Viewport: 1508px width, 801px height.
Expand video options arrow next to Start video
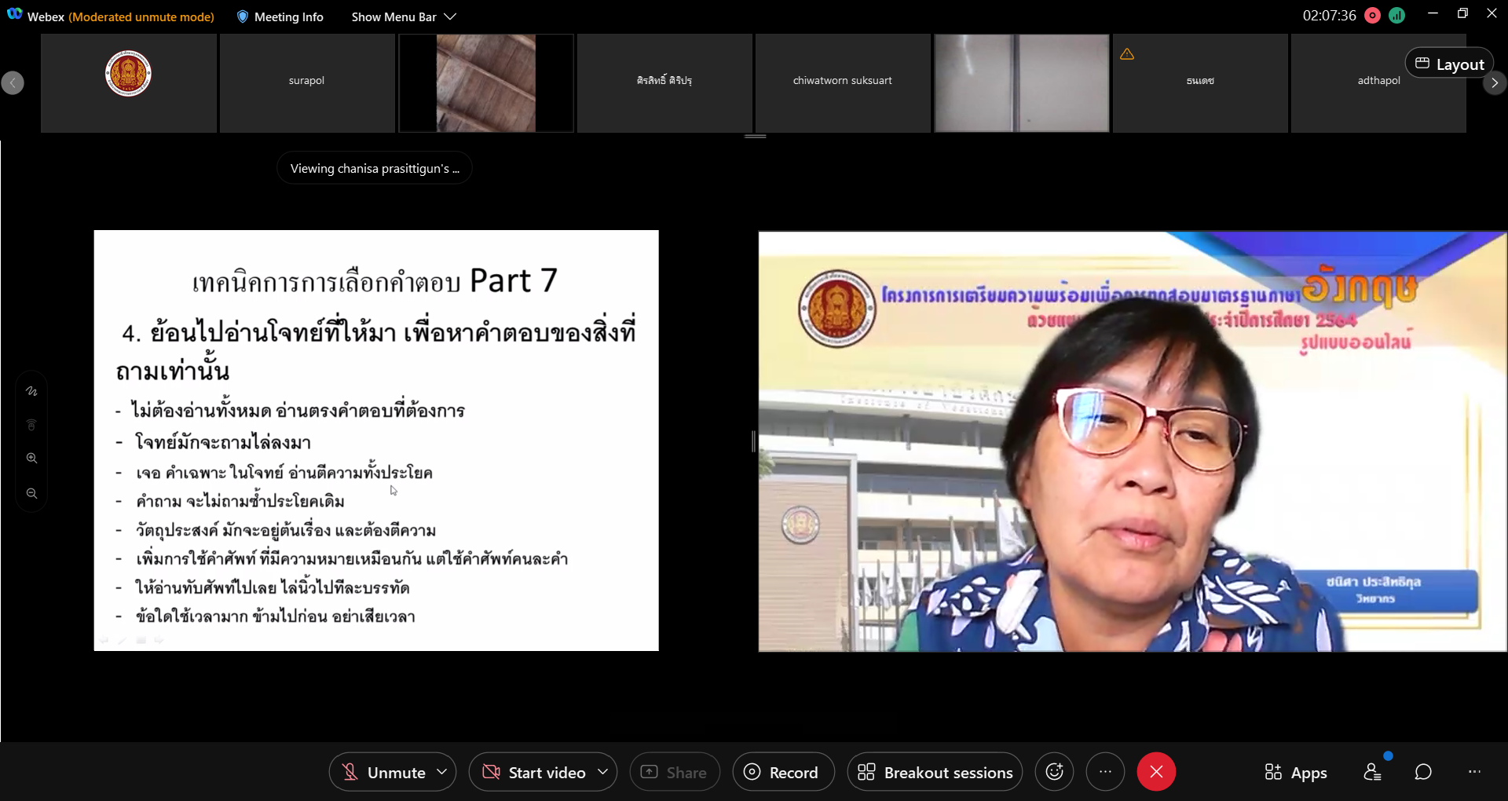(x=602, y=772)
